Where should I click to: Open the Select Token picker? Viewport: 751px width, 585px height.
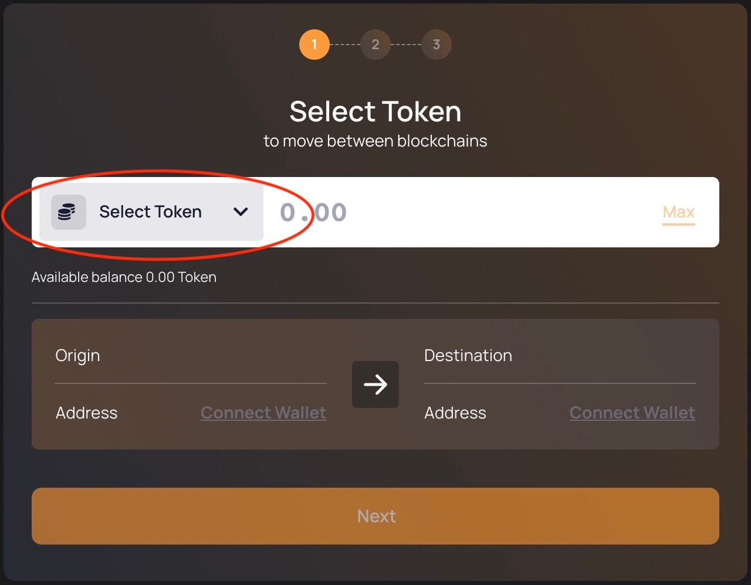click(150, 212)
